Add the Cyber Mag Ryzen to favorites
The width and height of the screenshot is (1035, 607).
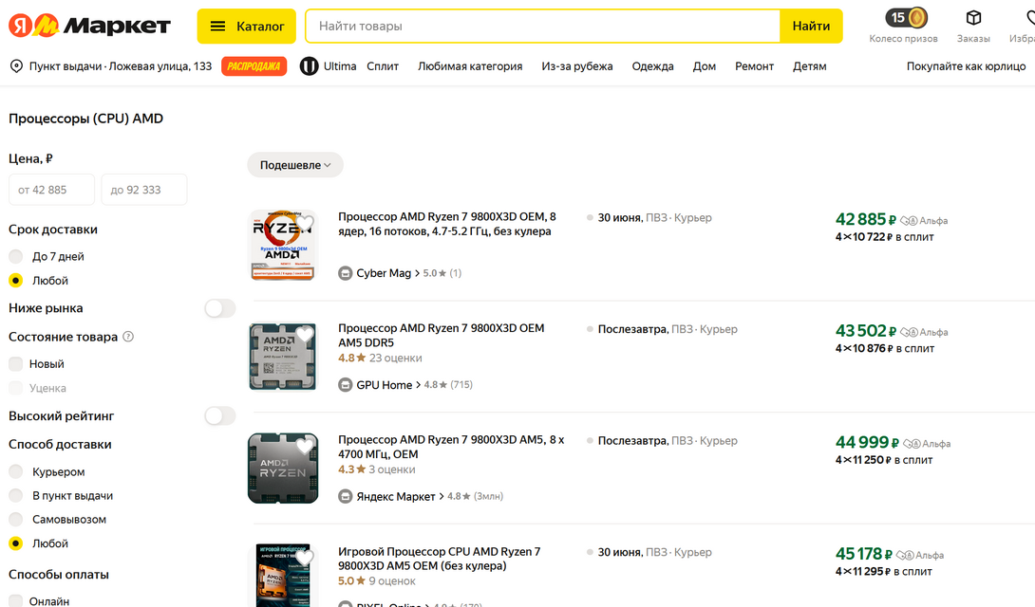pos(304,225)
